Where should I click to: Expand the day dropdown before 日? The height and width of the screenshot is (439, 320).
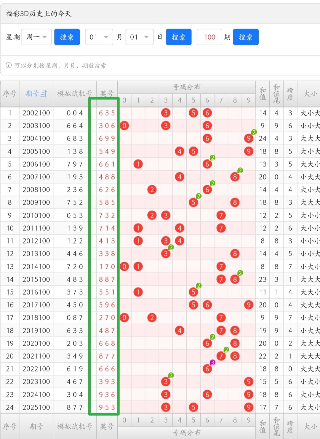coord(139,37)
